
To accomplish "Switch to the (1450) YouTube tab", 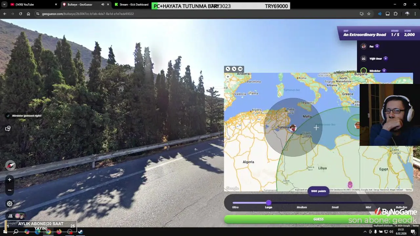I will (33, 5).
